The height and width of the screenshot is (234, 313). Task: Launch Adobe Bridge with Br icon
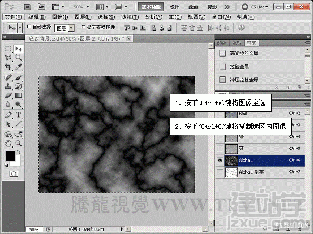[28, 7]
